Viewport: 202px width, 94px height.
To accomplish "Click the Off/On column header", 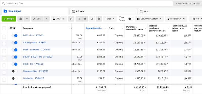I will (x=13, y=28).
